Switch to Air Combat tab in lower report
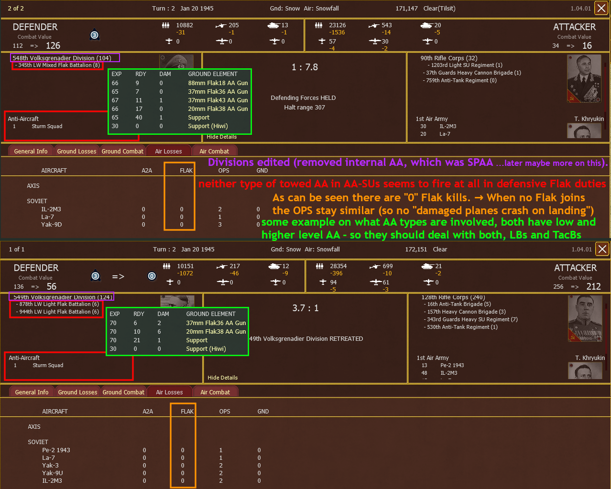The image size is (611, 489). point(215,392)
